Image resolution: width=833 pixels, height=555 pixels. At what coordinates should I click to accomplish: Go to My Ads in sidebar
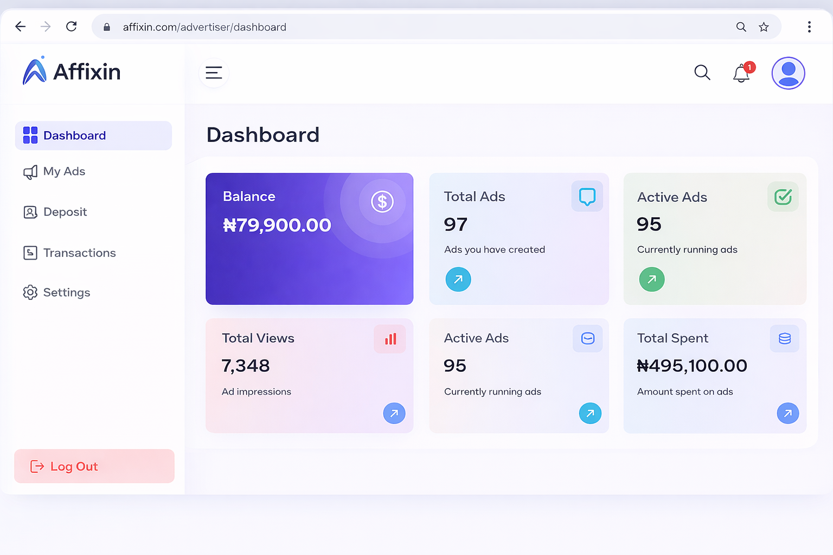point(64,172)
